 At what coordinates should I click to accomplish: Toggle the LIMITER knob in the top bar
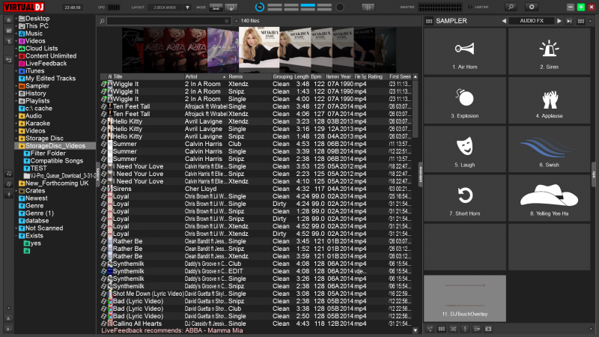click(x=470, y=7)
